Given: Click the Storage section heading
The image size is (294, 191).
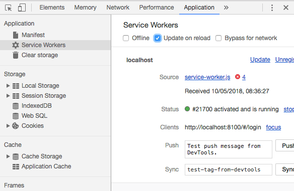Looking at the screenshot, I should [15, 74].
